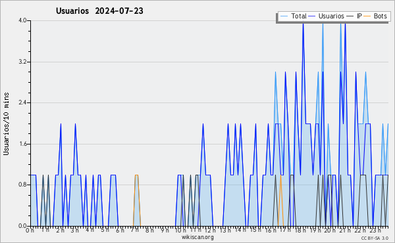Click the '18 h' x-axis label

[300, 231]
